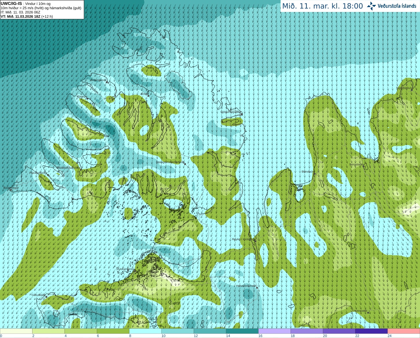Click the Patreksfjörður station label
Viewport: 420px width, 338px height.
coord(38,173)
